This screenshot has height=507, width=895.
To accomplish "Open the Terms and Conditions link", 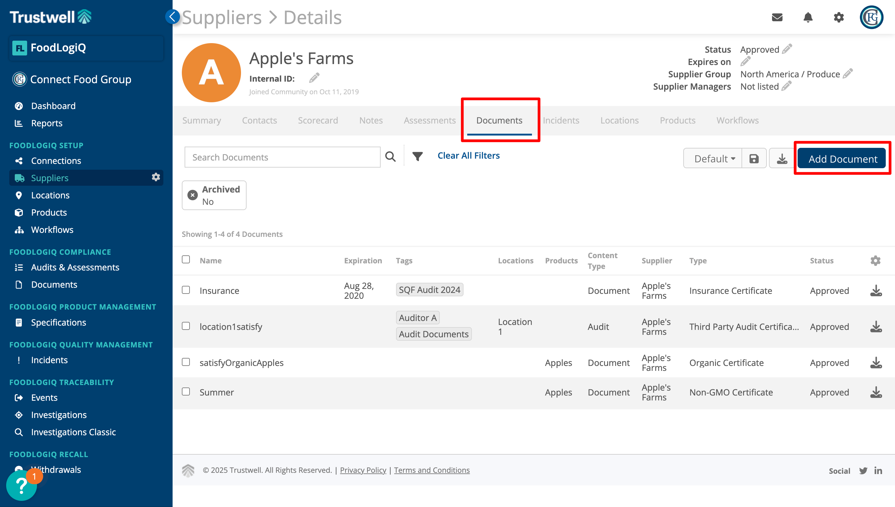I will (432, 470).
